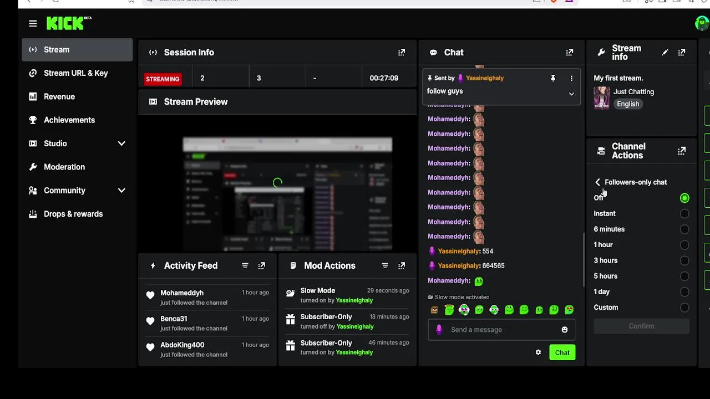Collapse the pinned message chevron
This screenshot has height=399, width=710.
[571, 94]
